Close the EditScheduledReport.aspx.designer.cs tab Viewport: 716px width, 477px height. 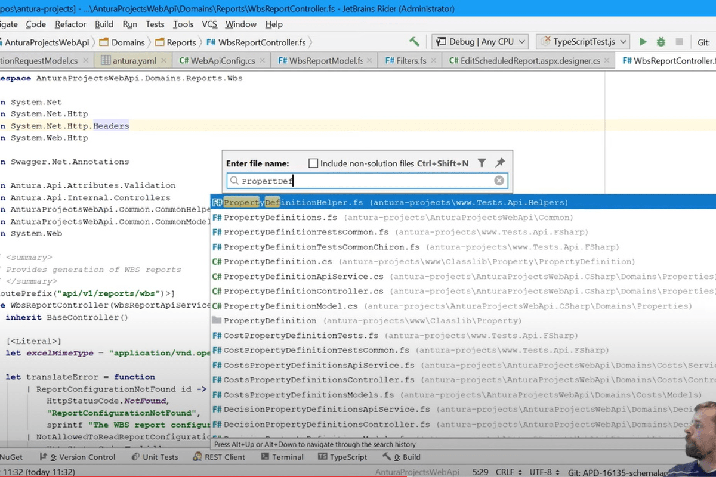(x=607, y=61)
